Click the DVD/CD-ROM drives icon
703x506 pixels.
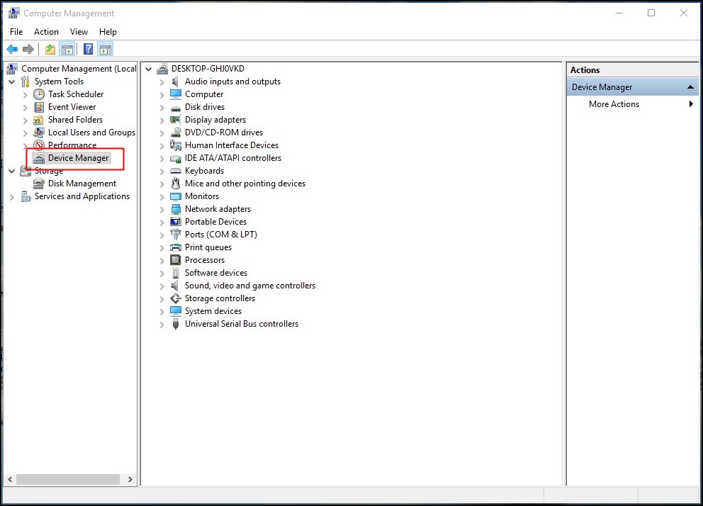pyautogui.click(x=175, y=133)
